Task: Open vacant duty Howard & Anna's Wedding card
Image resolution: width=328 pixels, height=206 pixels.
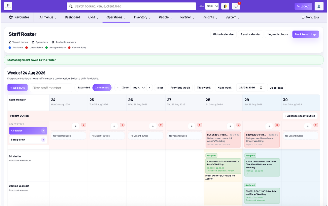Action: click(x=223, y=139)
